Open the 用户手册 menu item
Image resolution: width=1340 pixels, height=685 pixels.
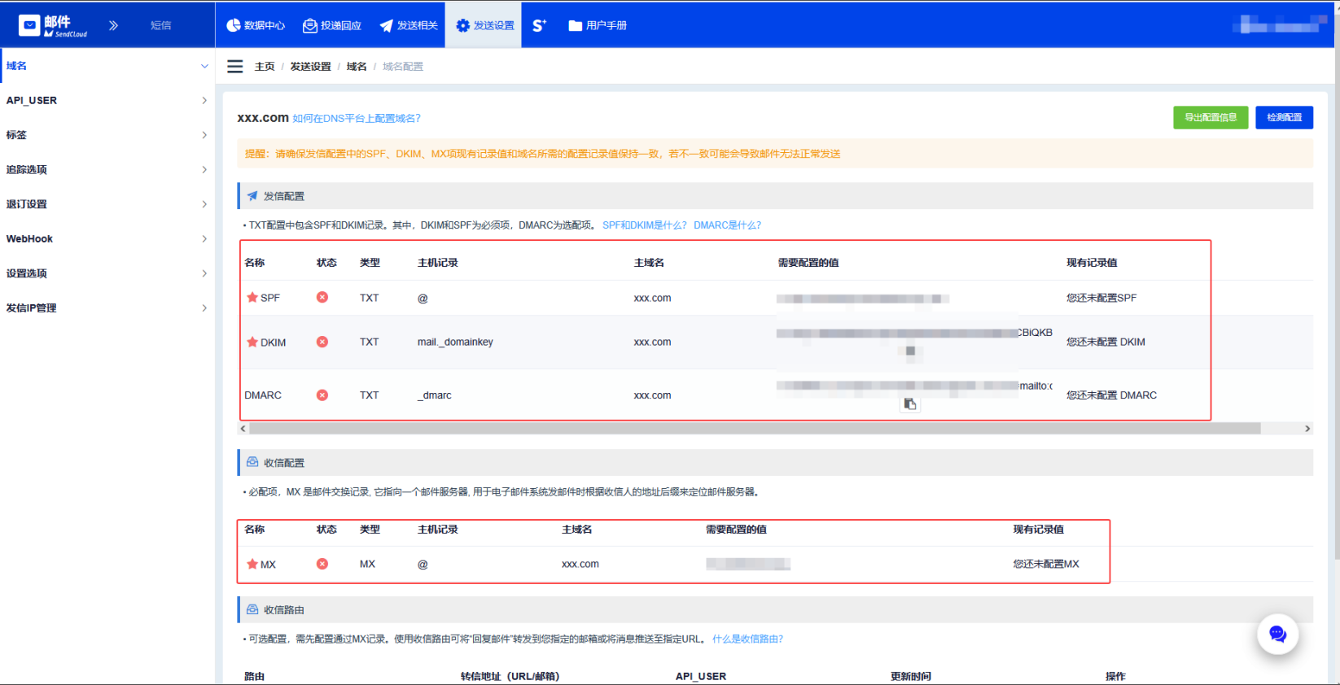[598, 25]
